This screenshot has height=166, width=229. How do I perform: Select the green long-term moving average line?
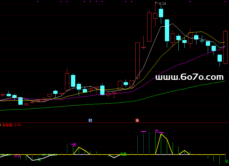172,91
